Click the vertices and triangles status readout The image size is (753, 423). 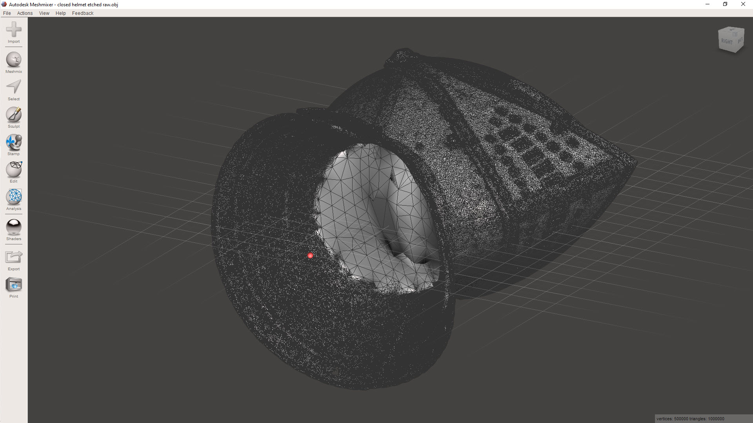[x=690, y=419]
